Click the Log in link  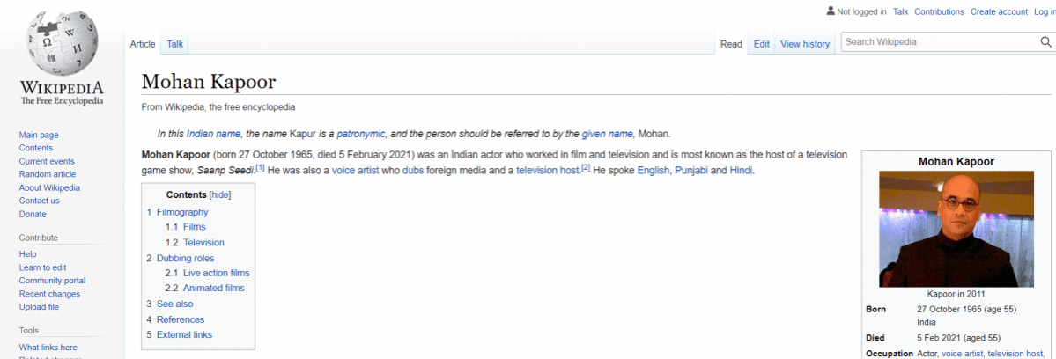1044,11
